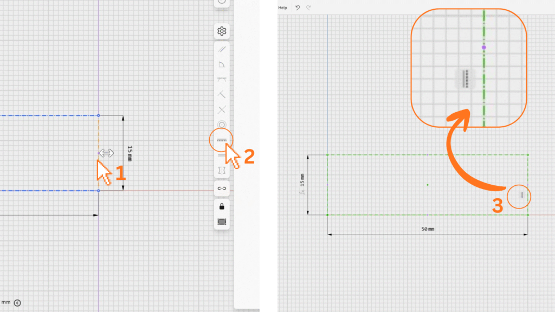Image resolution: width=555 pixels, height=312 pixels.
Task: Toggle the filmstrip rectangle button in toolbar
Action: coord(222,222)
